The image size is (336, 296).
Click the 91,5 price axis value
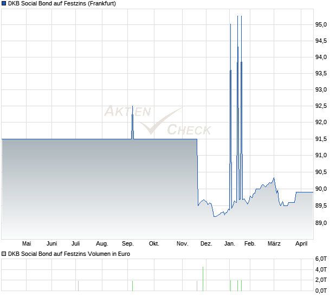point(321,139)
